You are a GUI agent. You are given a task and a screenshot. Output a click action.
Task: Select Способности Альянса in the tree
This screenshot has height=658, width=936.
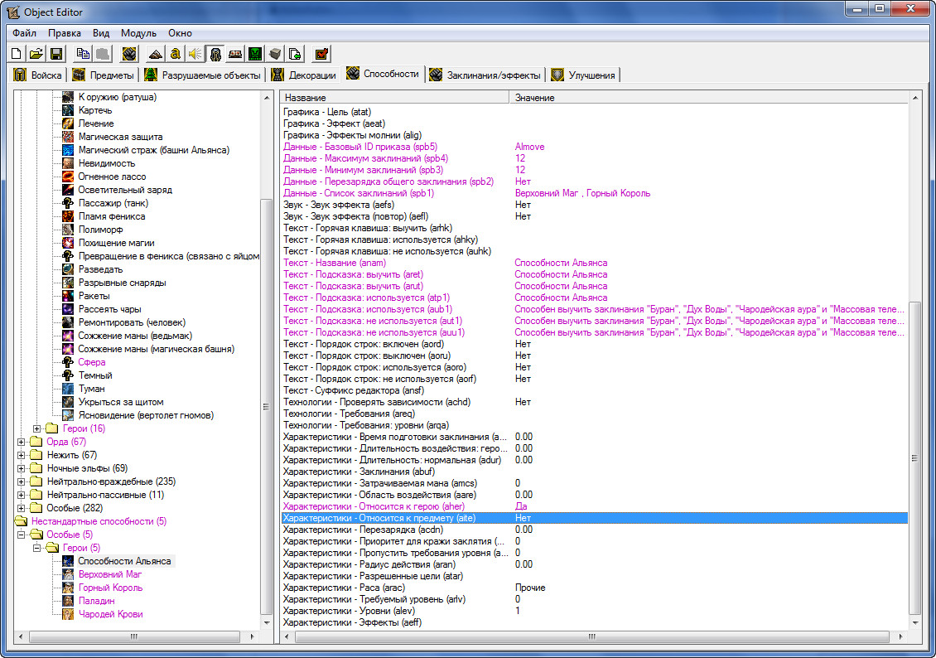pyautogui.click(x=124, y=561)
